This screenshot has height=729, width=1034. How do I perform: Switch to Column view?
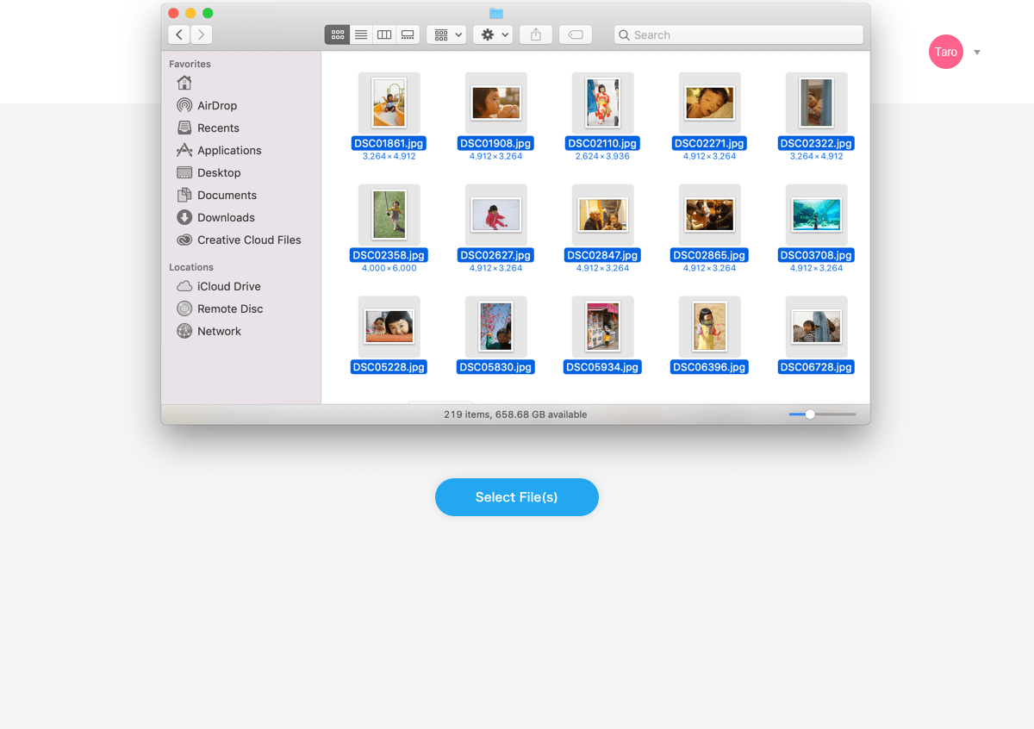click(384, 34)
